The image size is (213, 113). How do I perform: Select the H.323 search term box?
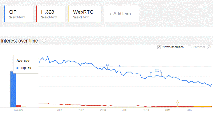click(51, 14)
